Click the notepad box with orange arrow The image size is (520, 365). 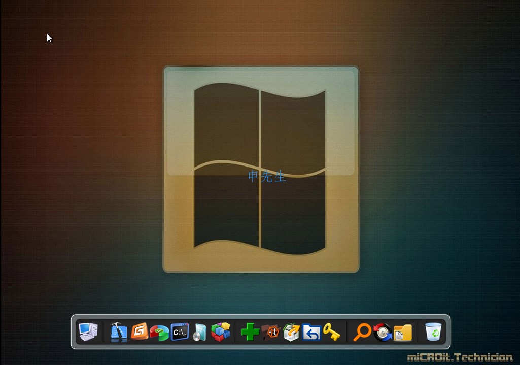[291, 332]
